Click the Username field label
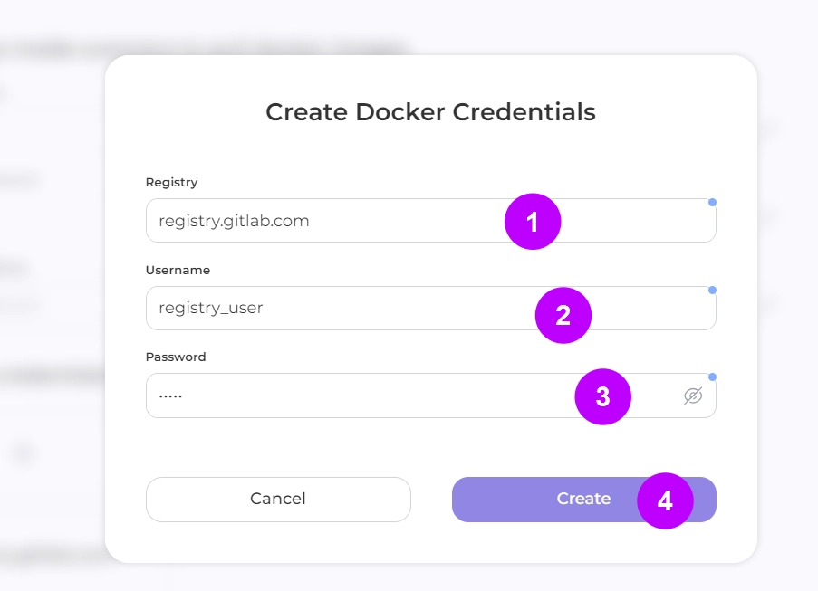 [x=178, y=270]
